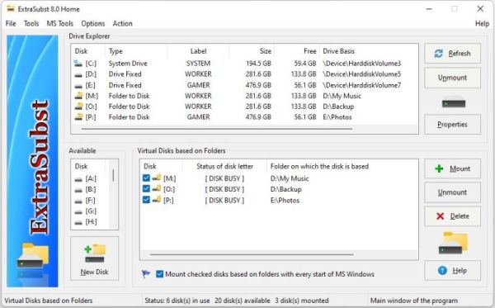Click M: folder icon in Virtual Disks list
Viewport: 495px width, 308px height.
pos(157,178)
